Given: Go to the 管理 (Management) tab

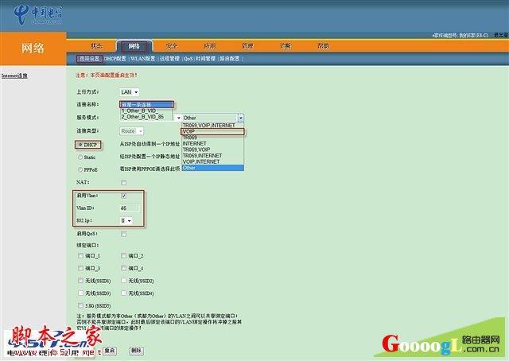Looking at the screenshot, I should pyautogui.click(x=247, y=46).
